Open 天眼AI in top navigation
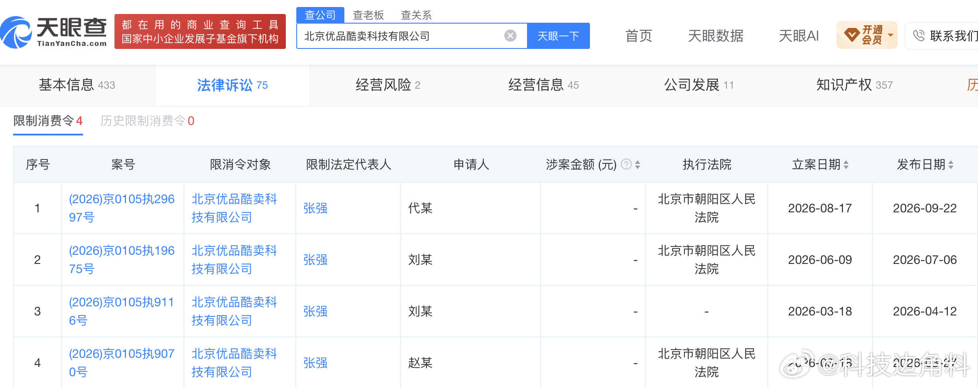This screenshot has width=978, height=388. 799,36
